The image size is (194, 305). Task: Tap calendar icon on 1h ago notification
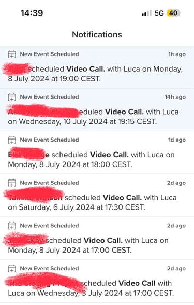pos(12,54)
